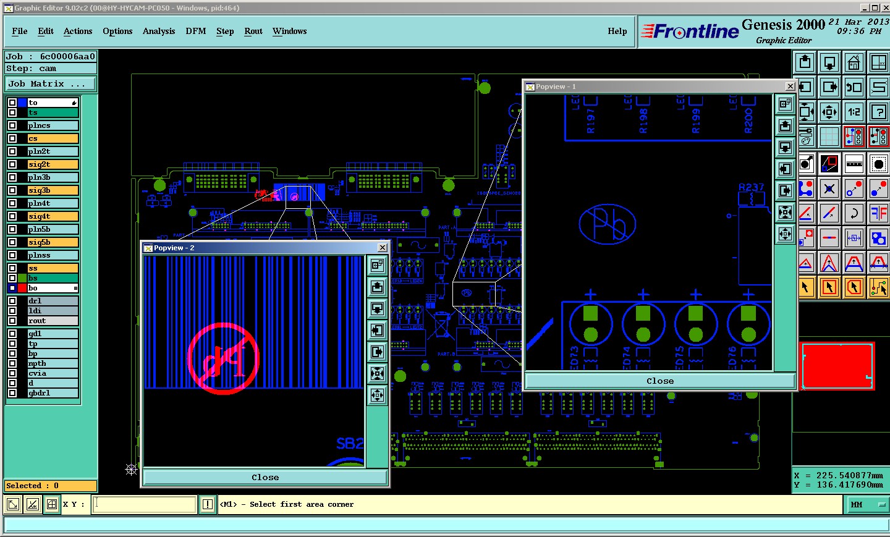This screenshot has width=890, height=537.
Task: Click the two blue overlapping pads icon
Action: (x=879, y=238)
